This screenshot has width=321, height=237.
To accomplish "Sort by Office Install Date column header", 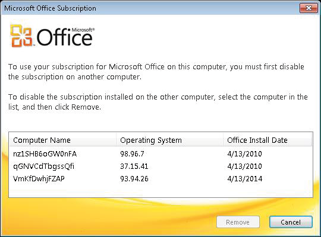I will point(267,140).
